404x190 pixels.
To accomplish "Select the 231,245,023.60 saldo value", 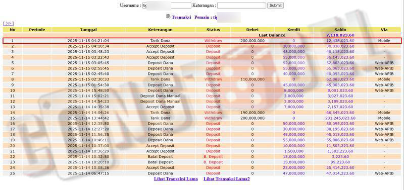I will click(x=340, y=118).
